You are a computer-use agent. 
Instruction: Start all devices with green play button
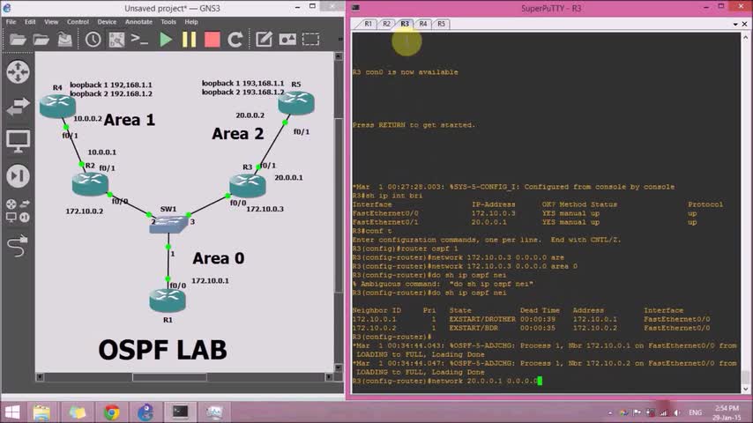[166, 40]
